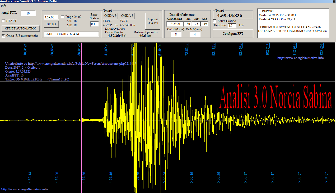336x193 pixels.
Task: Click the 5.00.16 time axis label
Action: (192, 177)
